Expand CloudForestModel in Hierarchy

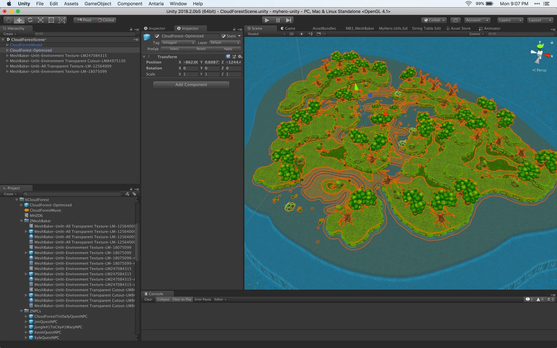[7, 45]
